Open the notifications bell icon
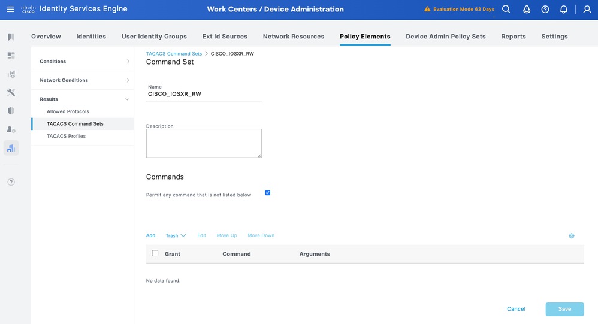598x324 pixels. coord(564,9)
